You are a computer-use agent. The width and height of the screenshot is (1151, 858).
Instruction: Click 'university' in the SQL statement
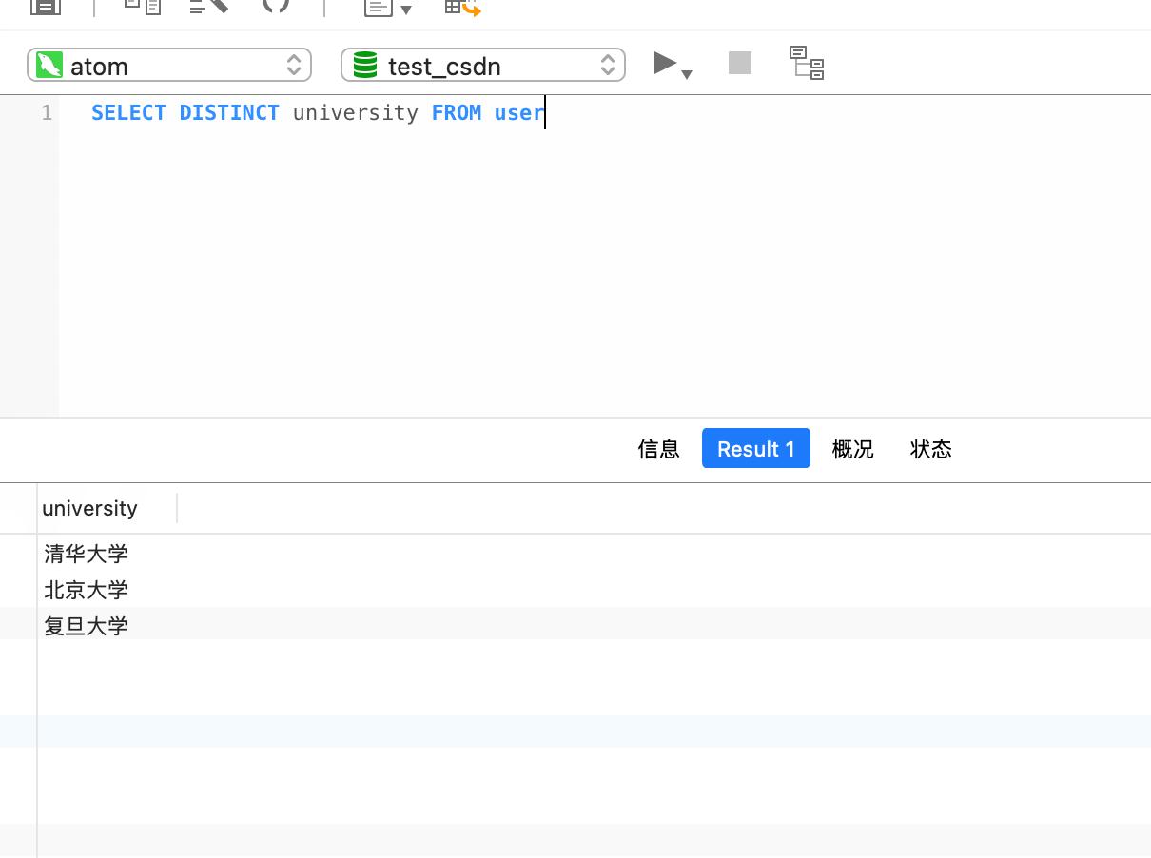coord(356,113)
